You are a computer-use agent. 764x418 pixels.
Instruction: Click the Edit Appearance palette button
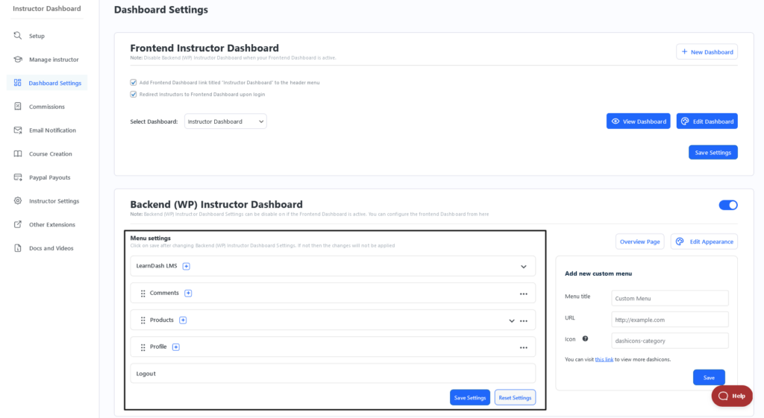click(704, 241)
